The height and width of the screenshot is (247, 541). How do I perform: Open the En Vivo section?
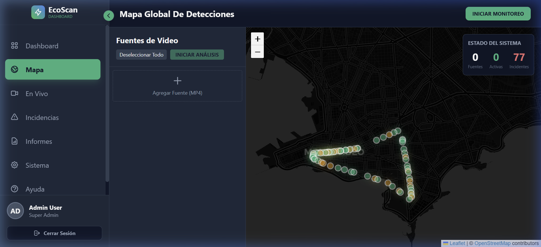click(x=53, y=94)
